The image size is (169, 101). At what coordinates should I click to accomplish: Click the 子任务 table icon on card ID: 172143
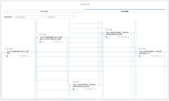click(x=40, y=35)
